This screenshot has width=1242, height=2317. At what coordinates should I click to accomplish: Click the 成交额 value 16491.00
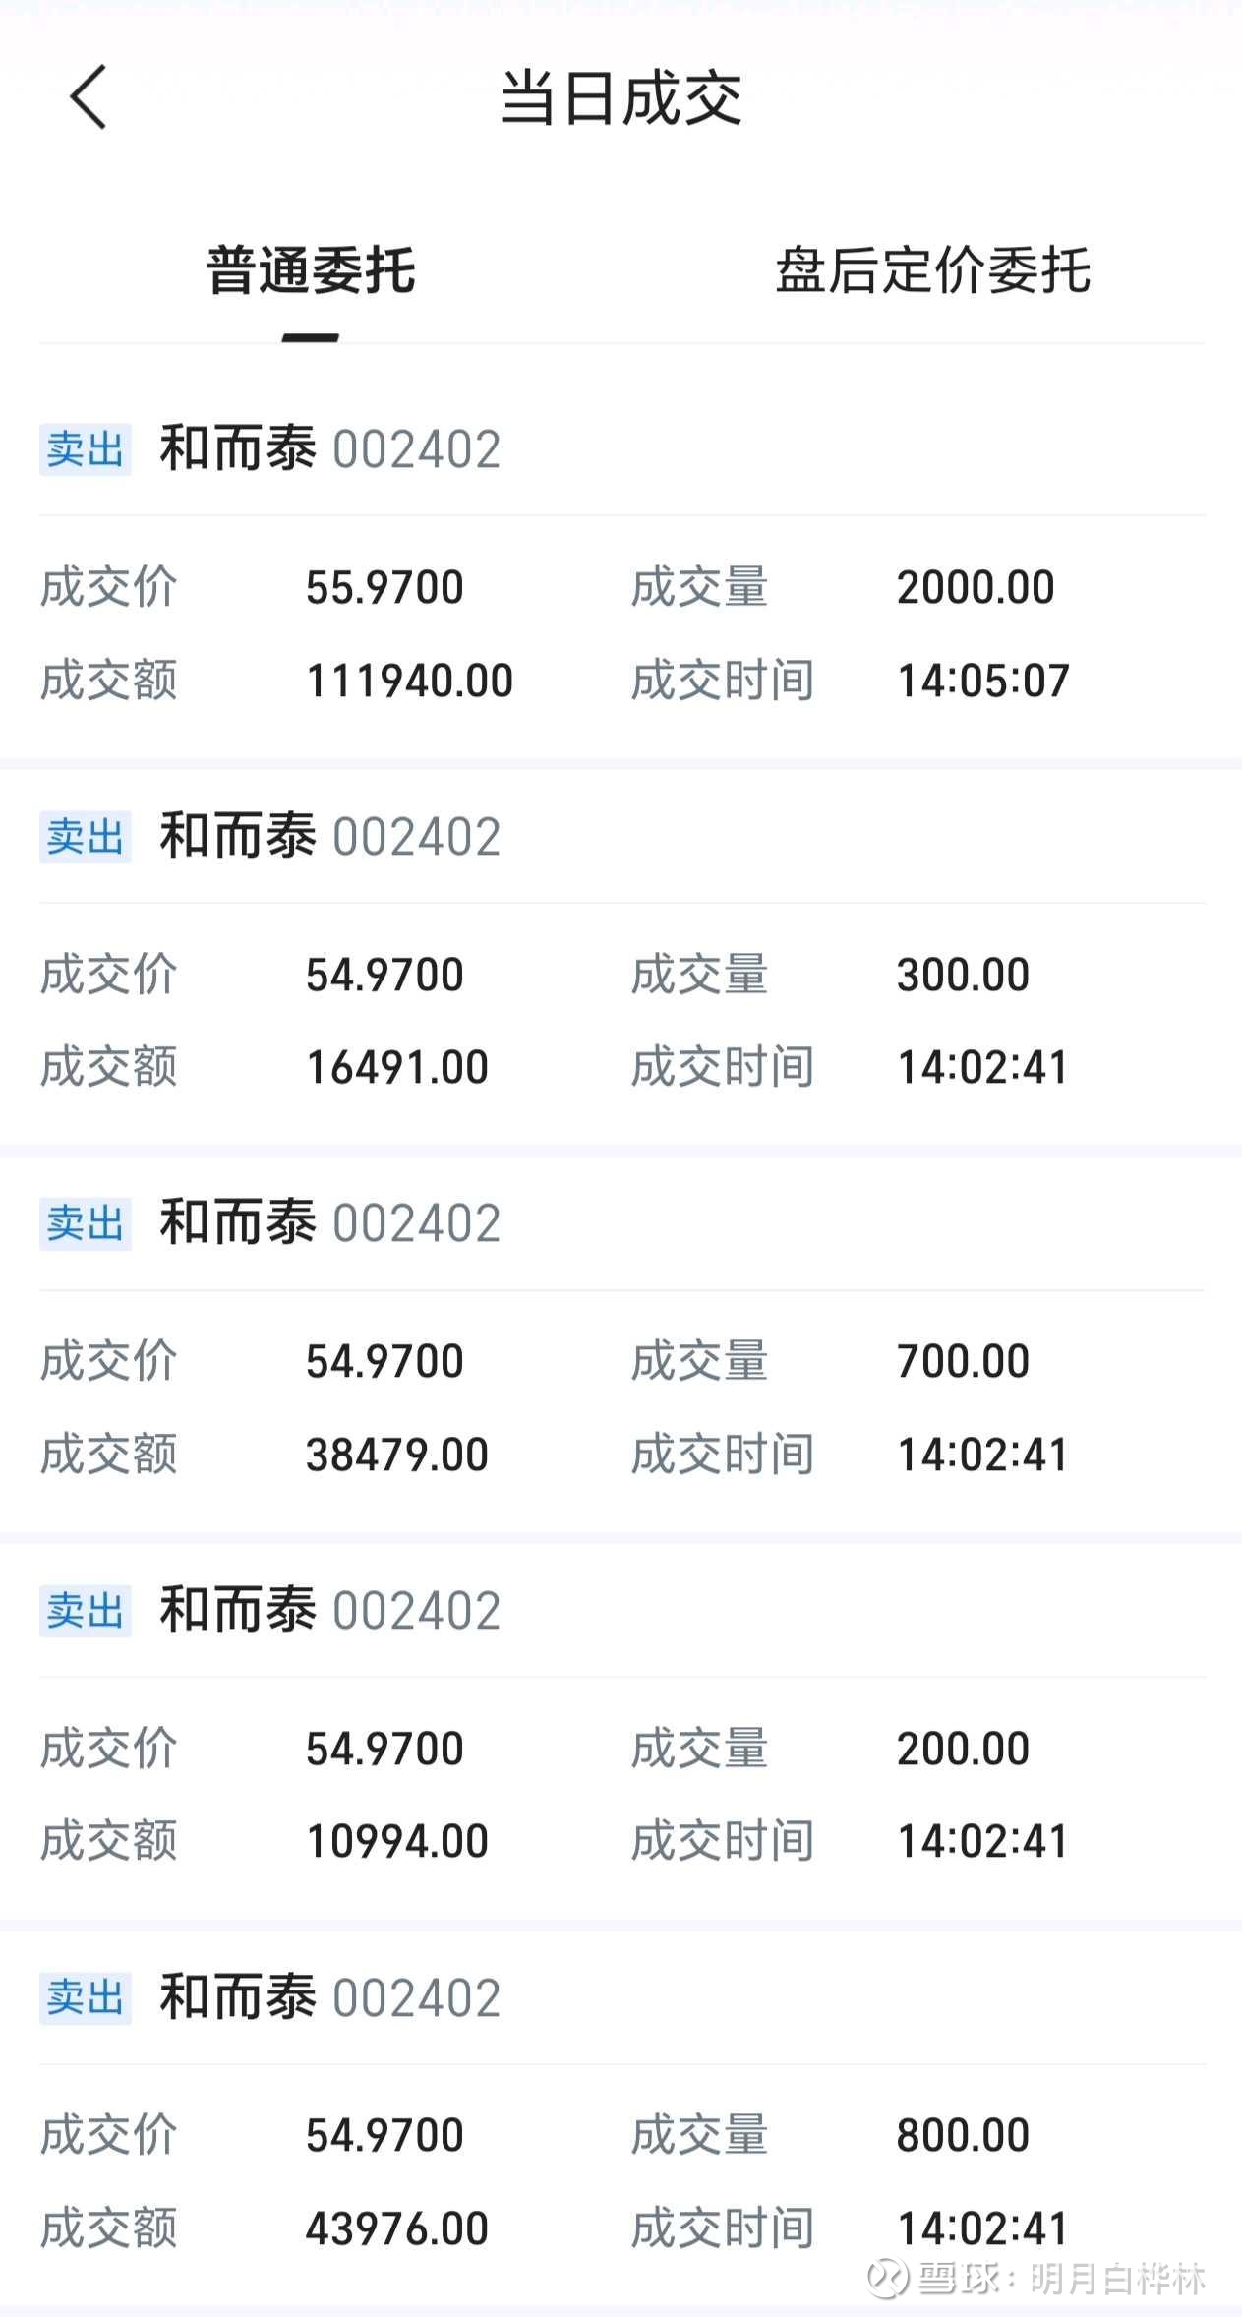coord(397,1067)
